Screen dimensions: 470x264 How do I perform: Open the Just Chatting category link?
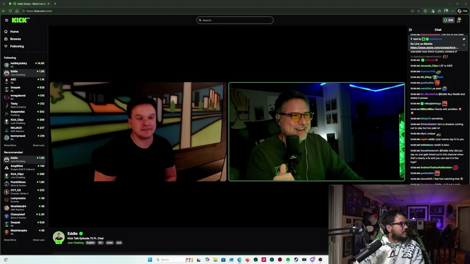[76, 243]
